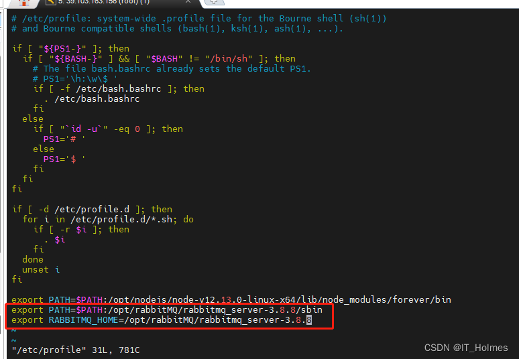This screenshot has height=359, width=519.
Task: Click the 'if [ -f /etc/bash.bashrc ]; then' line
Action: coord(119,89)
